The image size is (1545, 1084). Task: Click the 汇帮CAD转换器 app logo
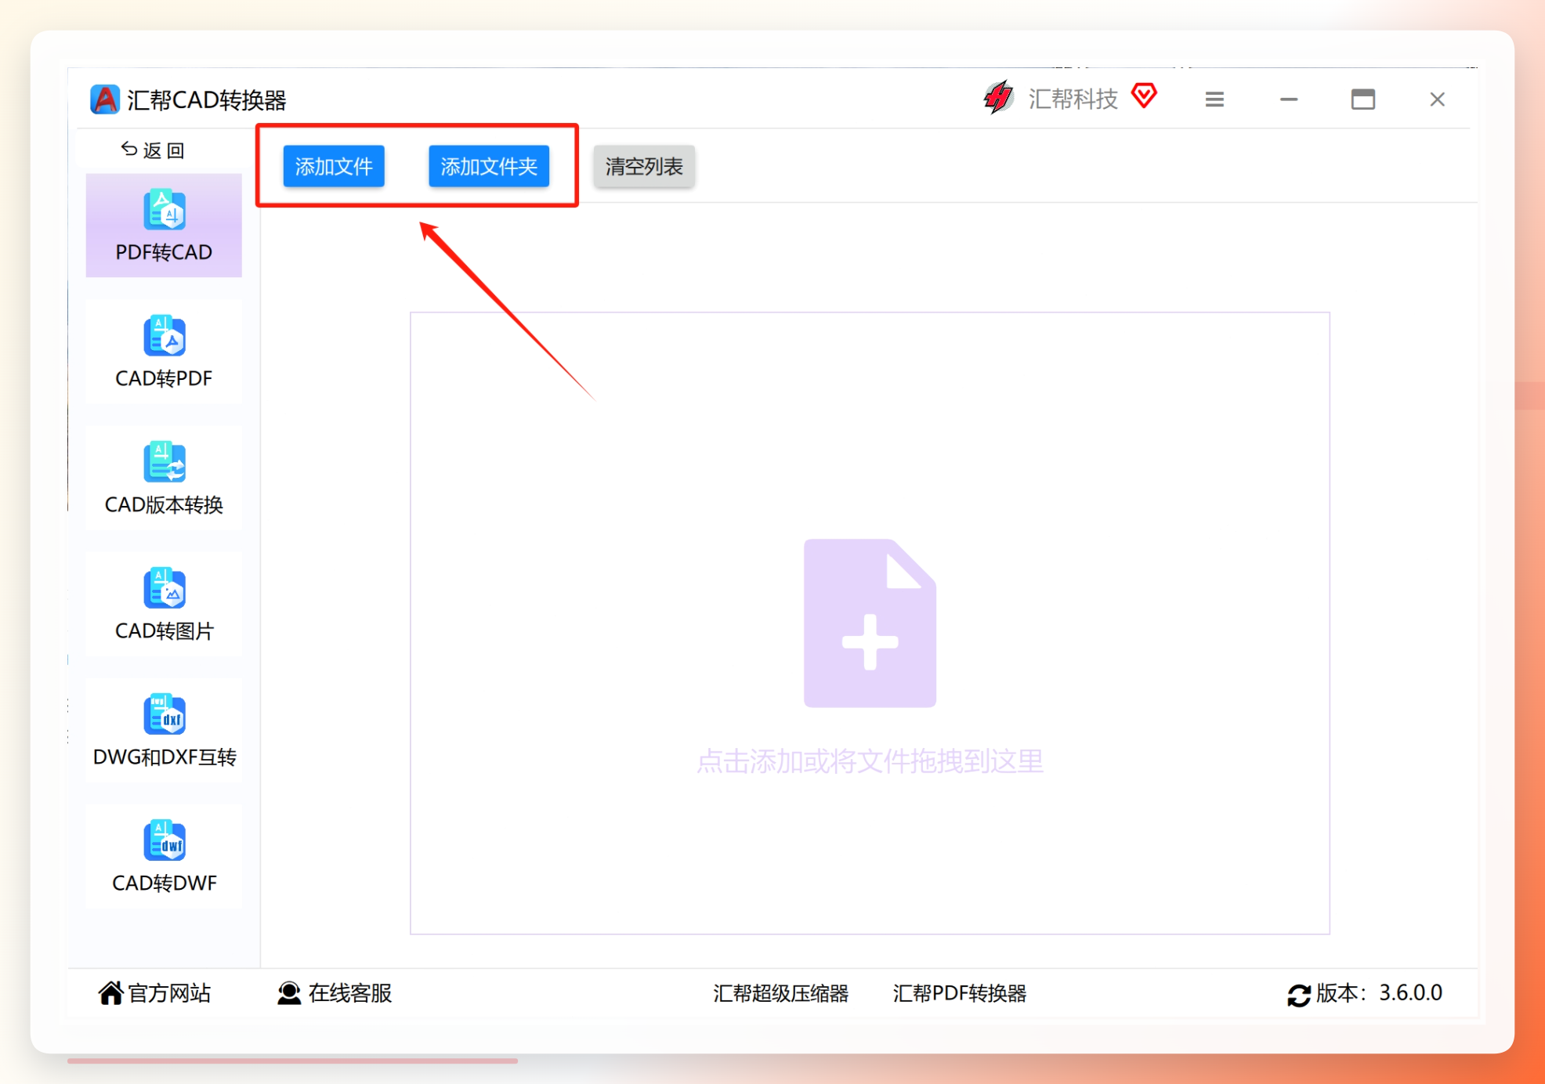coord(105,99)
